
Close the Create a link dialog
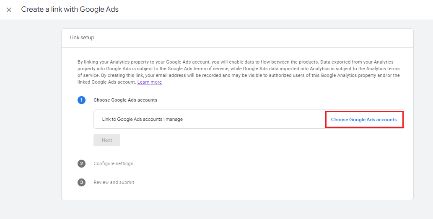pyautogui.click(x=9, y=10)
